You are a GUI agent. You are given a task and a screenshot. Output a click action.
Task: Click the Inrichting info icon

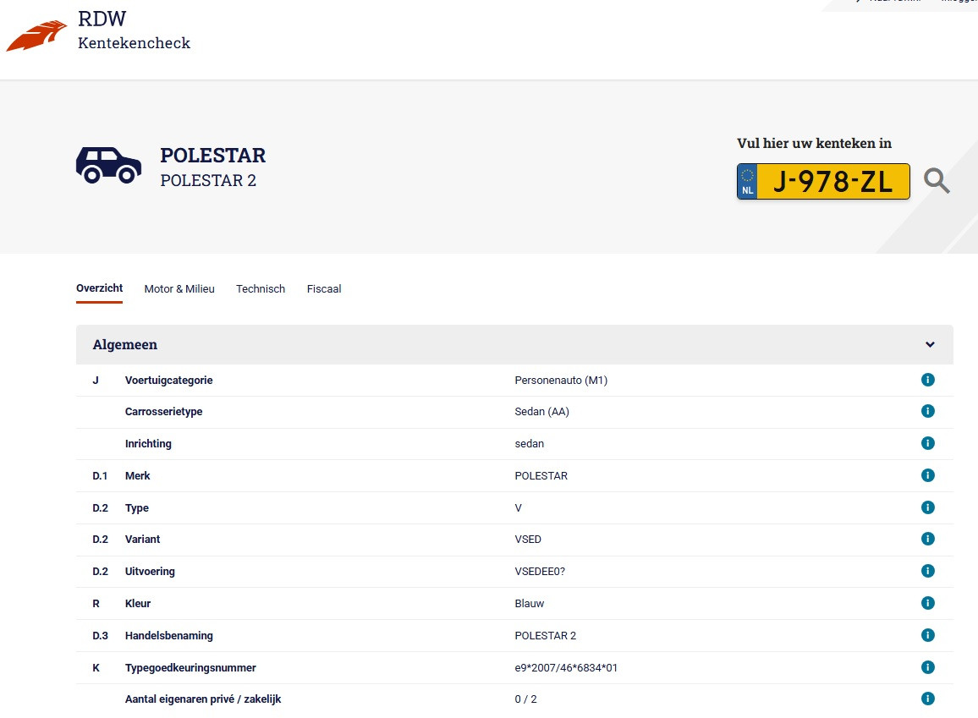(x=928, y=442)
